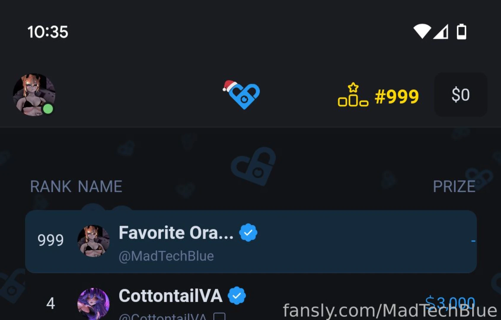
Task: Tap verified badge next to Favorite Ora...
Action: [248, 233]
